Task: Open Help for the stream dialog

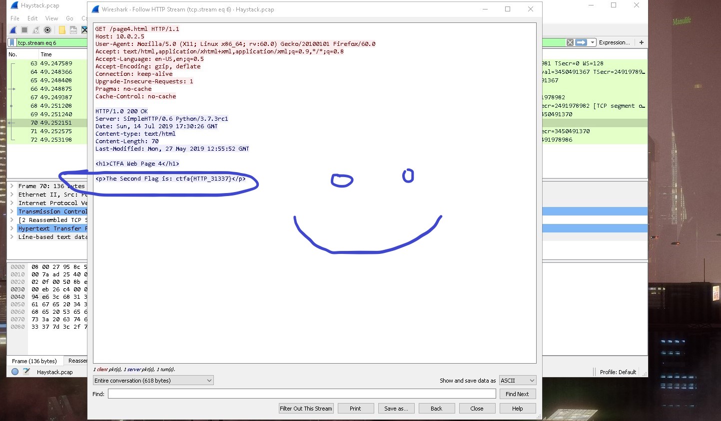Action: [518, 408]
